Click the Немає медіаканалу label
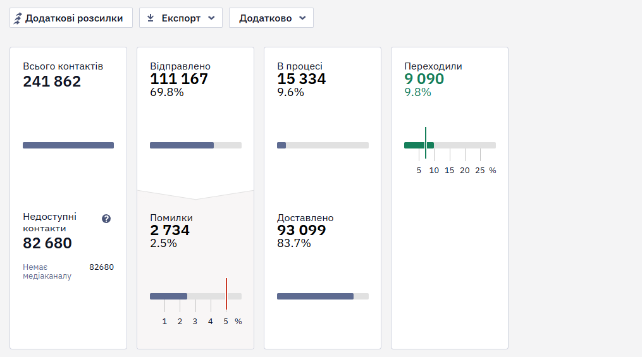 (47, 272)
